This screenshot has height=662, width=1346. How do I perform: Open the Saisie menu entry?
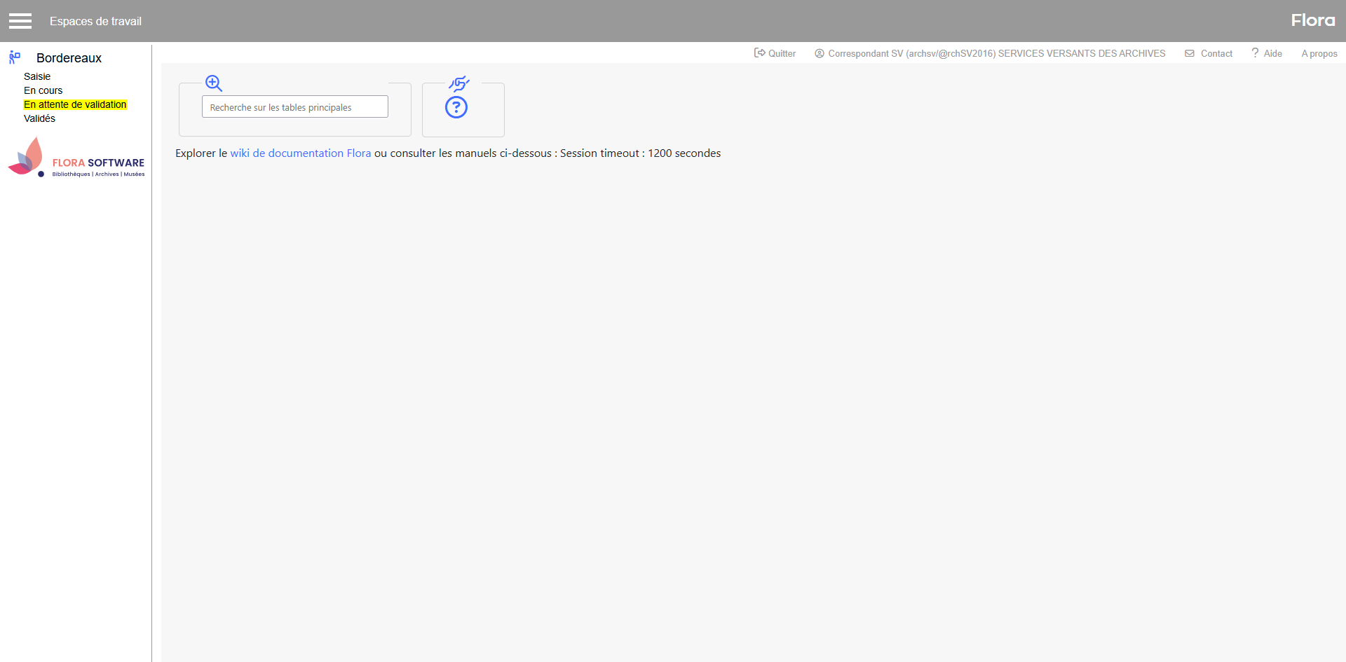click(x=37, y=76)
